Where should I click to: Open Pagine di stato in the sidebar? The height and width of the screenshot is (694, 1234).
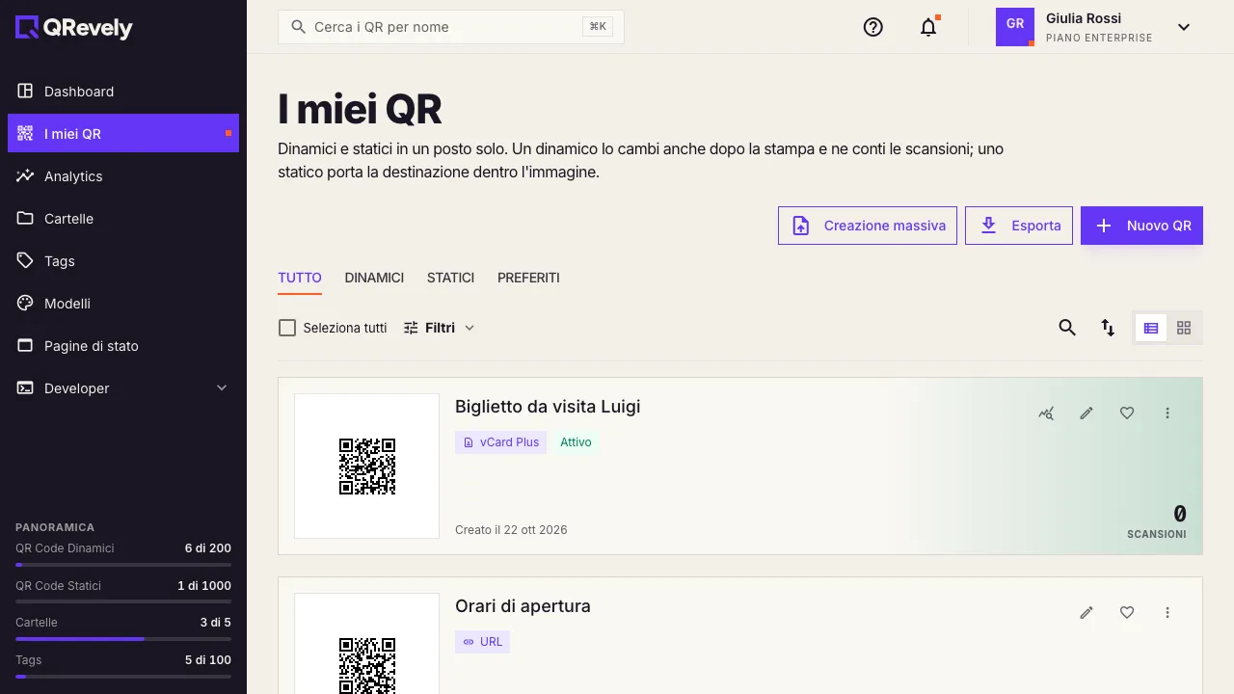(123, 346)
